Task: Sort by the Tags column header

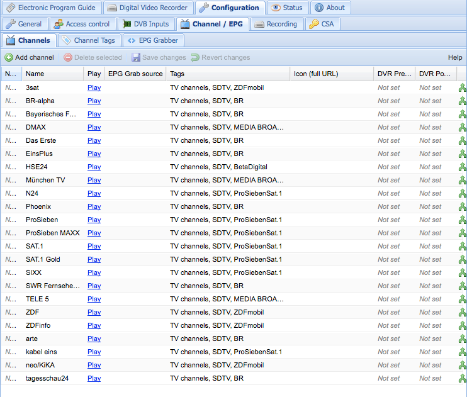Action: (228, 74)
